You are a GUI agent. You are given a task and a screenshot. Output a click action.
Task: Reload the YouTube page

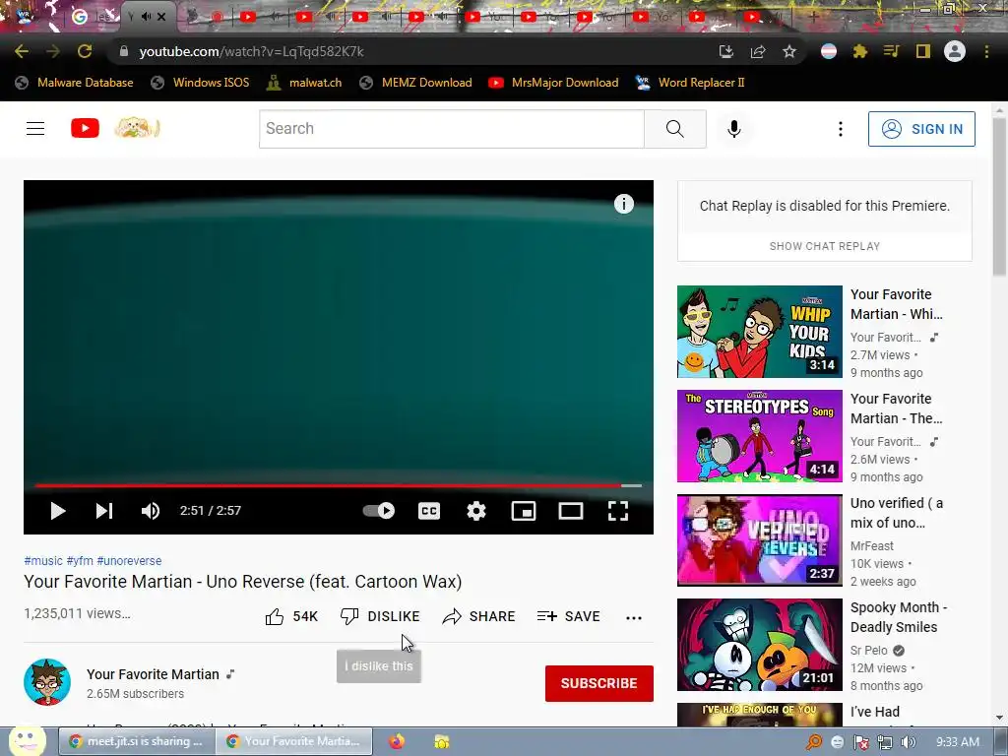[85, 51]
